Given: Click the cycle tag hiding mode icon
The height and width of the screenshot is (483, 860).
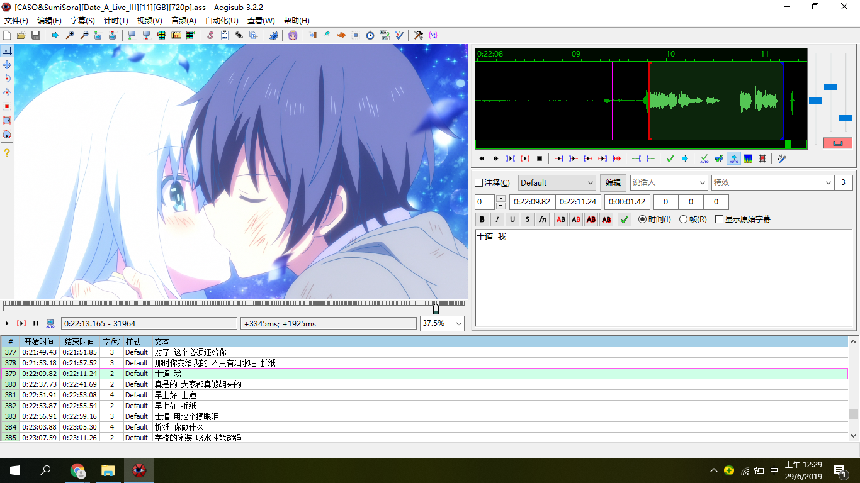Looking at the screenshot, I should coord(433,35).
